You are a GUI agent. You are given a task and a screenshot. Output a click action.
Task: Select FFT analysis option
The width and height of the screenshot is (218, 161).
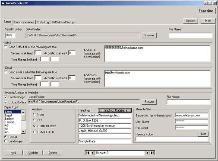(34, 120)
